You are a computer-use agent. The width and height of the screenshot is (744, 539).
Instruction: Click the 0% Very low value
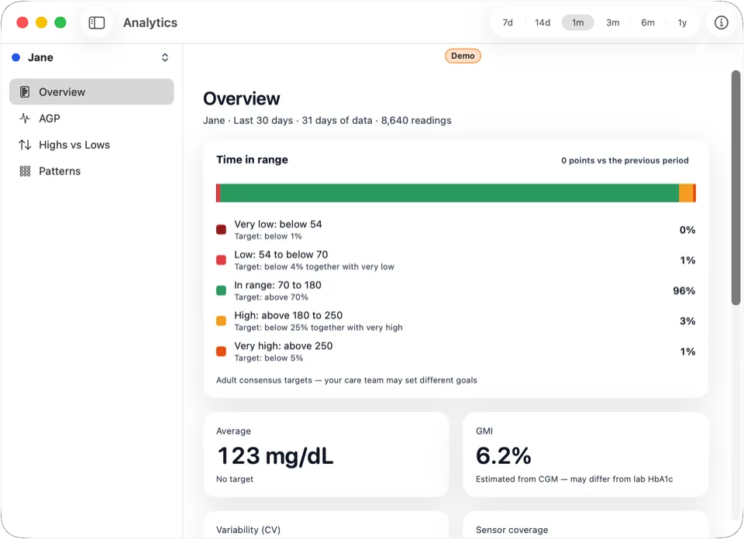click(687, 230)
